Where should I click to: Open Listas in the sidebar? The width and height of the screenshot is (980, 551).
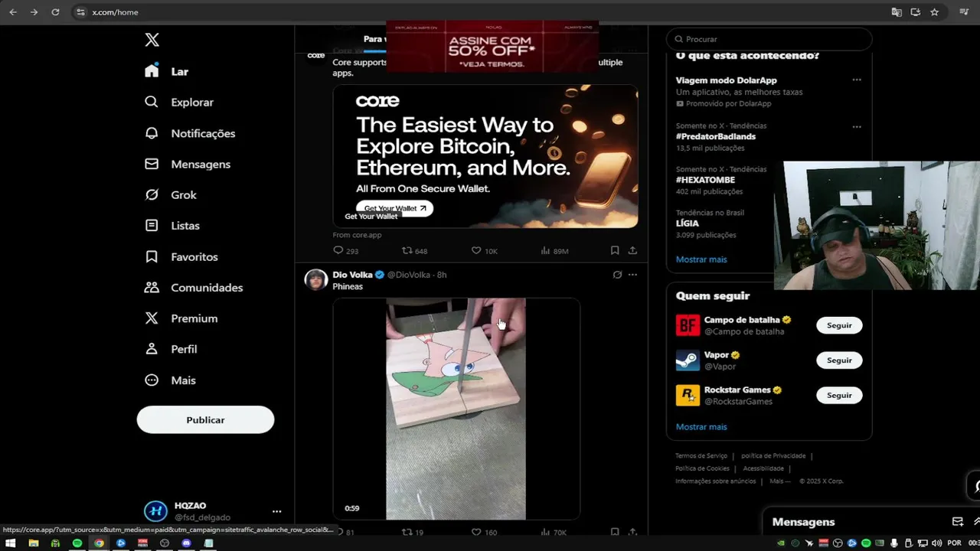172,226
